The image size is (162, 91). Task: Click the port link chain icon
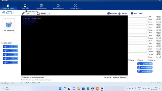[23, 13]
